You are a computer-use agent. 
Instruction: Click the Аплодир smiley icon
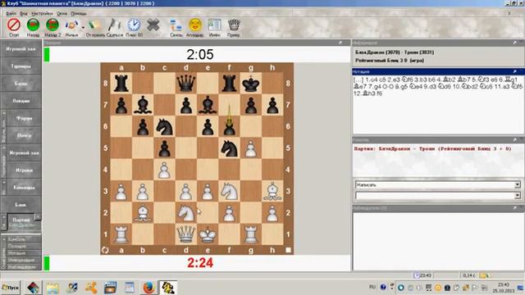(195, 25)
